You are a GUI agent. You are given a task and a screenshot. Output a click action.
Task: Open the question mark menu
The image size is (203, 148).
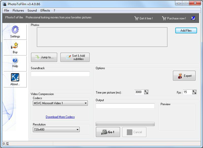[54, 10]
